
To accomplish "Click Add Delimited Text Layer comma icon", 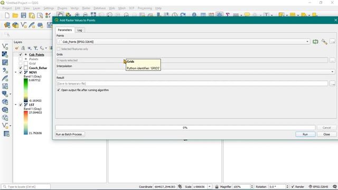I will (5, 70).
